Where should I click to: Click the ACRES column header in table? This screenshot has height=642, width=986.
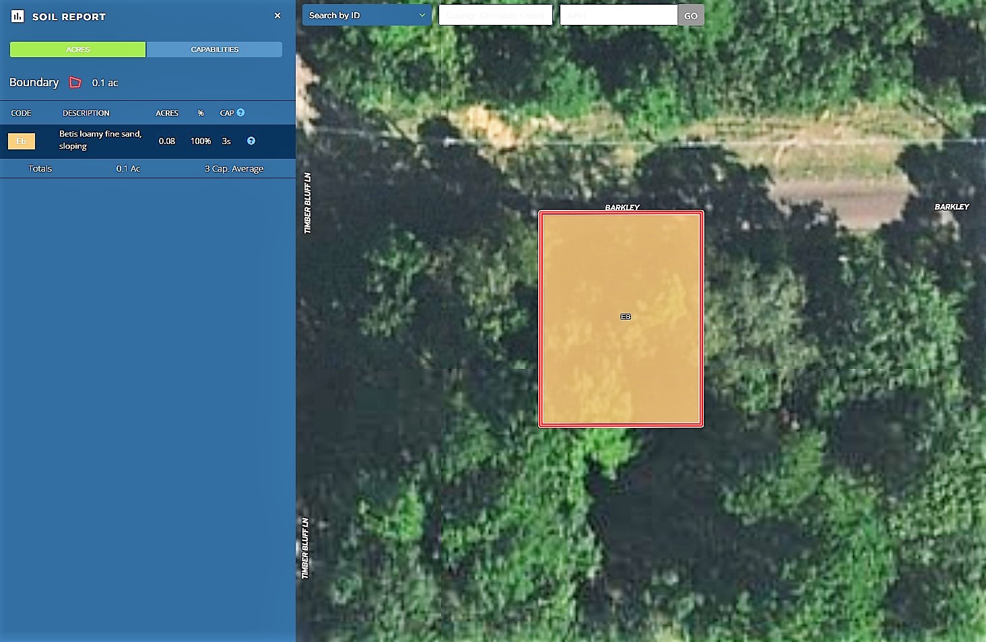[x=167, y=113]
